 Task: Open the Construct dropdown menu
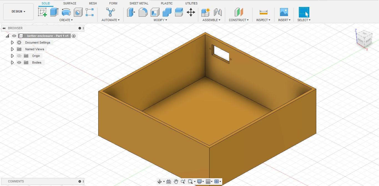coord(239,20)
